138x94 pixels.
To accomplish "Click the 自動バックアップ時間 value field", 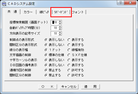I will tap(54, 28).
